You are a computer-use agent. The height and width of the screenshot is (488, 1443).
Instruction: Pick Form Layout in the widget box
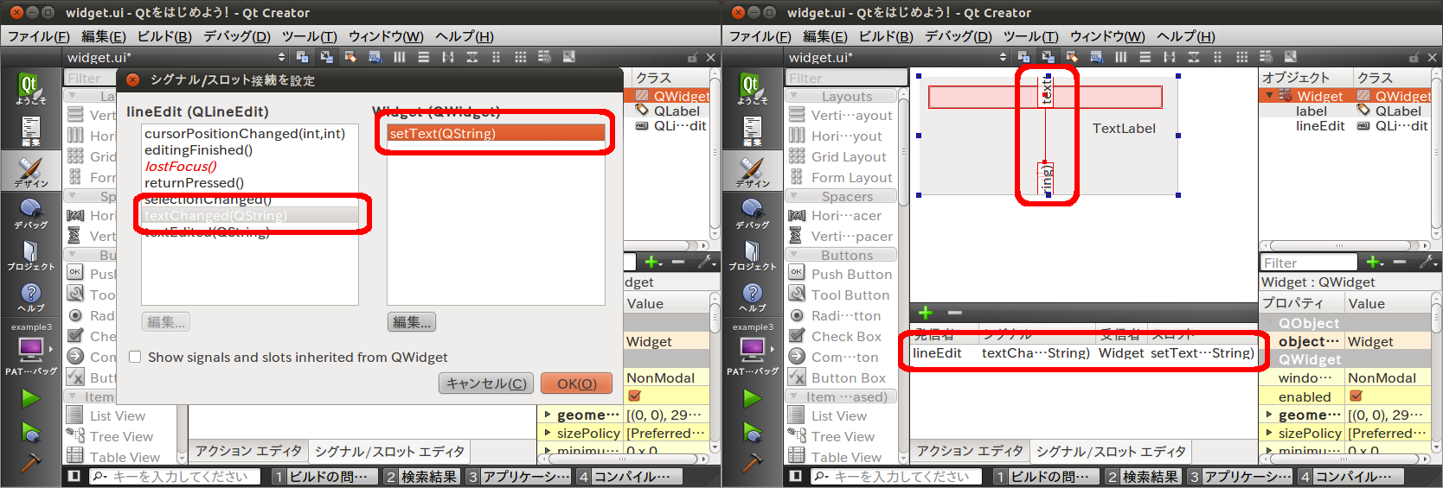coord(850,178)
